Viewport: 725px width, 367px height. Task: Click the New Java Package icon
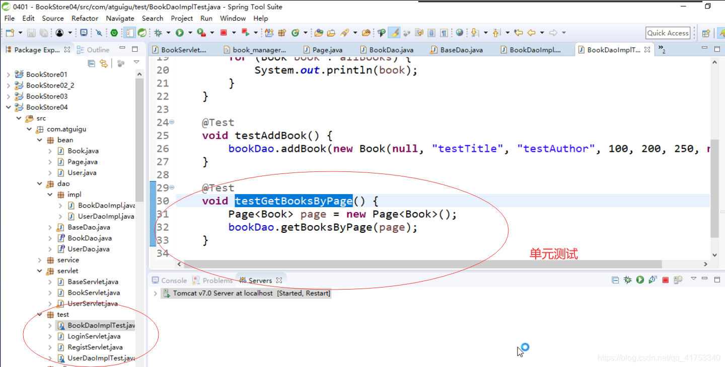pos(282,33)
